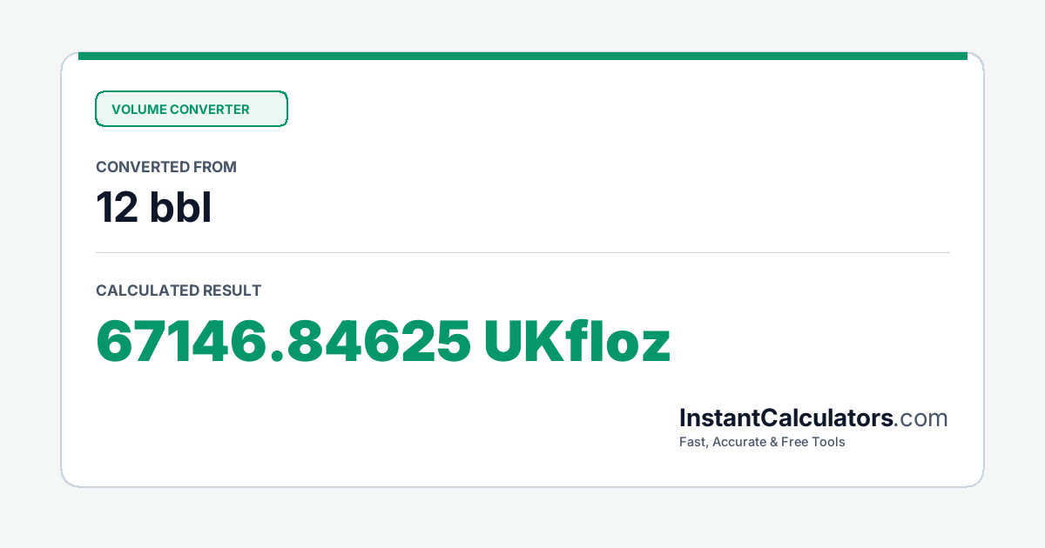Click the word RESULT in the label
Screen dimensions: 1045x548
tap(232, 291)
